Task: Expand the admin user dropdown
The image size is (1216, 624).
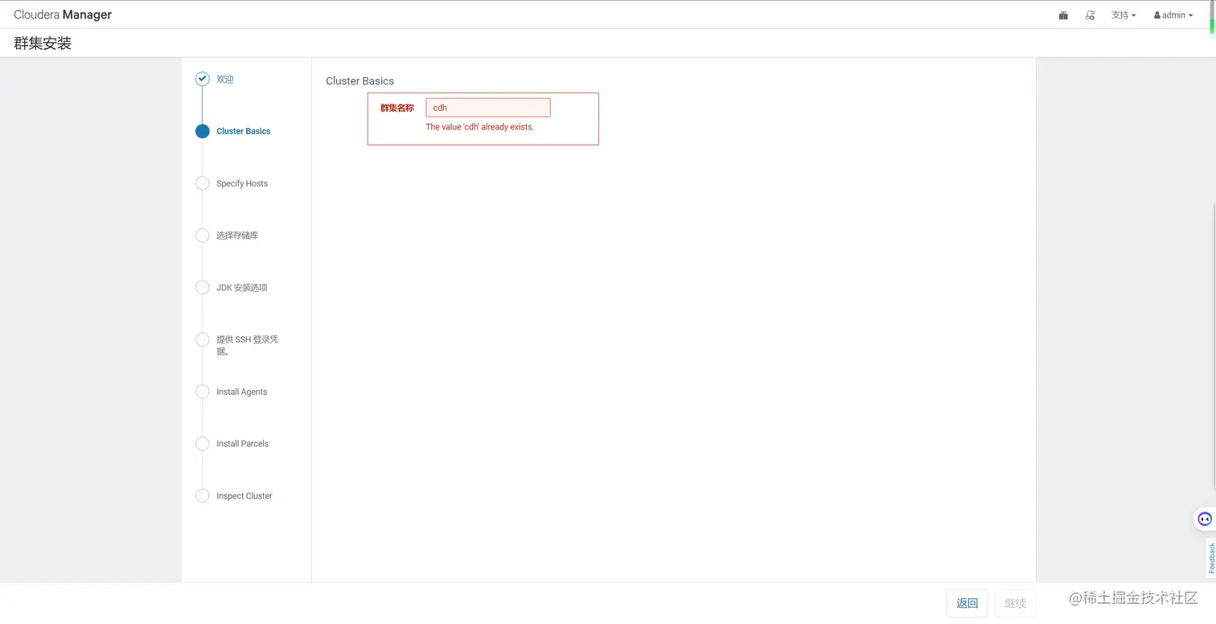Action: [x=1173, y=15]
